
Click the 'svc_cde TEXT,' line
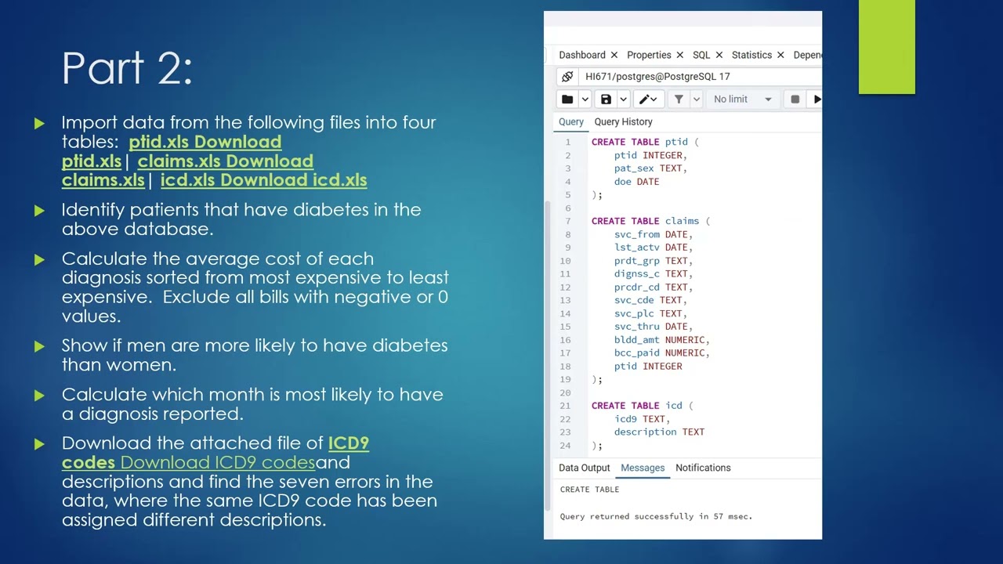(650, 300)
